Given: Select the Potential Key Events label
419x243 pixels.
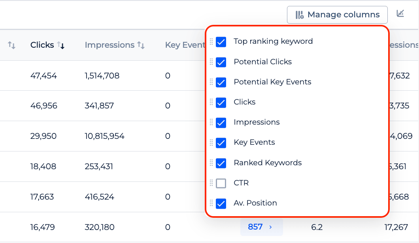Looking at the screenshot, I should point(272,82).
